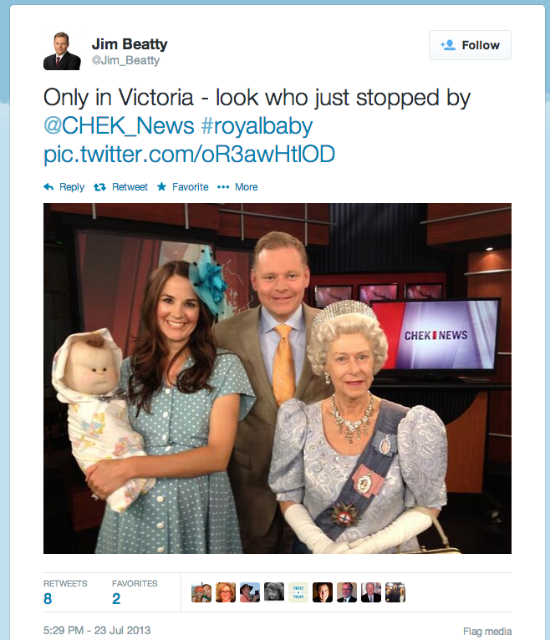Click the white Tweet logo avatar
This screenshot has height=640, width=550.
point(298,592)
